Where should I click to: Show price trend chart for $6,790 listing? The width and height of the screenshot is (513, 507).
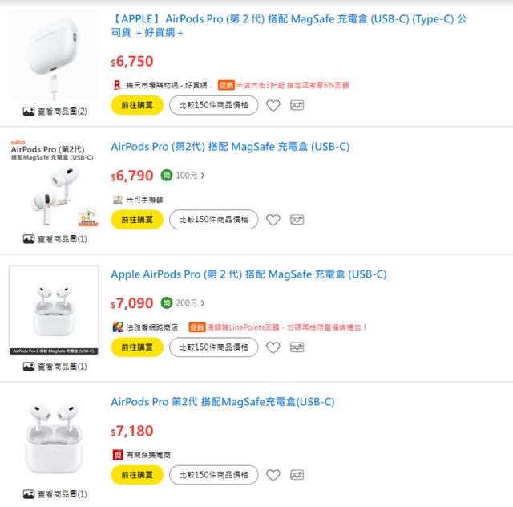(x=297, y=220)
